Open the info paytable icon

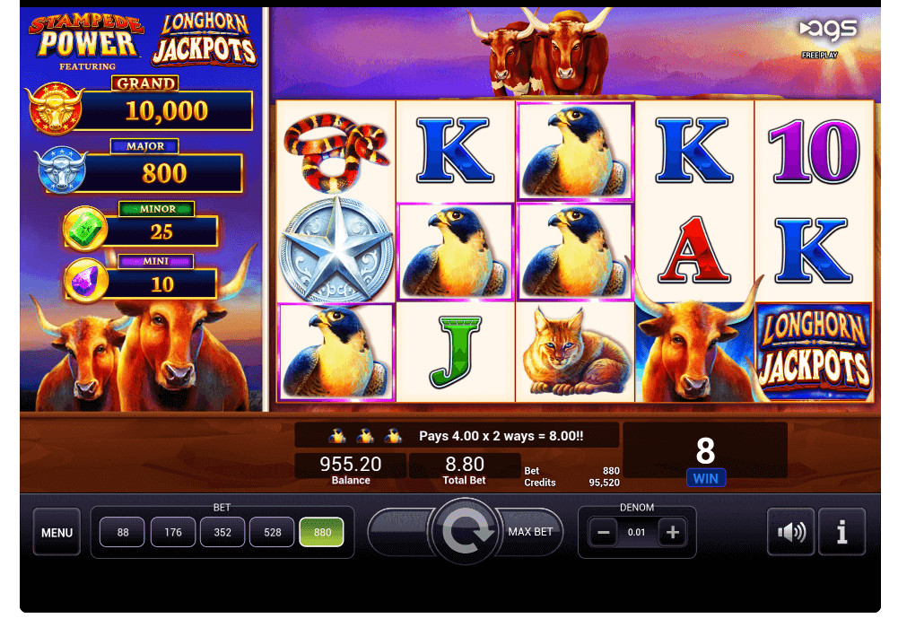click(841, 532)
